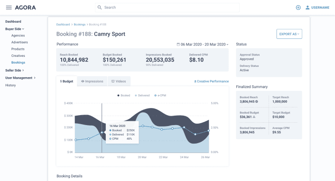Open the Creative Performance link
This screenshot has width=335, height=181.
click(211, 81)
